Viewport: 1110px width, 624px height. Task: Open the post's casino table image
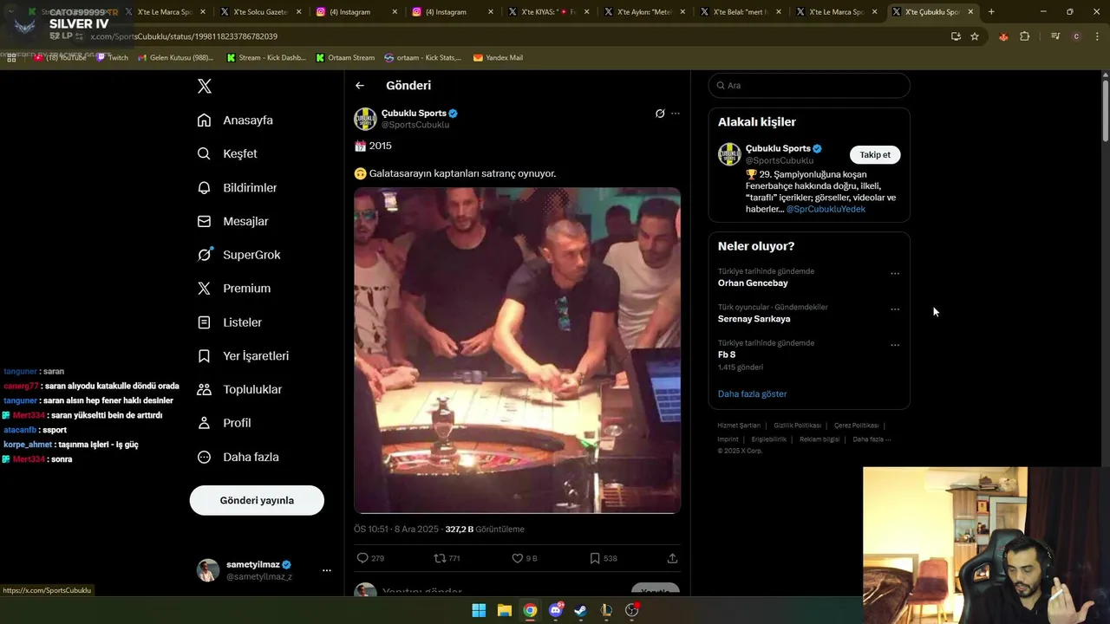point(517,350)
